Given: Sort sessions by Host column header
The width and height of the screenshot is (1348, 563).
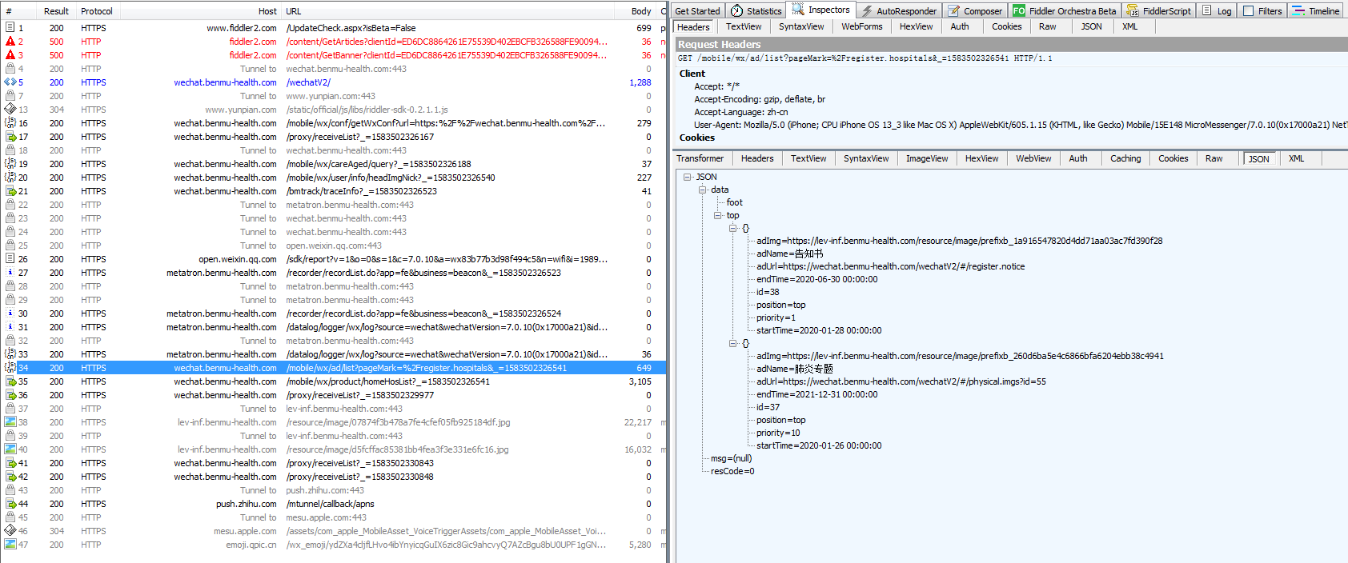Looking at the screenshot, I should (x=200, y=11).
